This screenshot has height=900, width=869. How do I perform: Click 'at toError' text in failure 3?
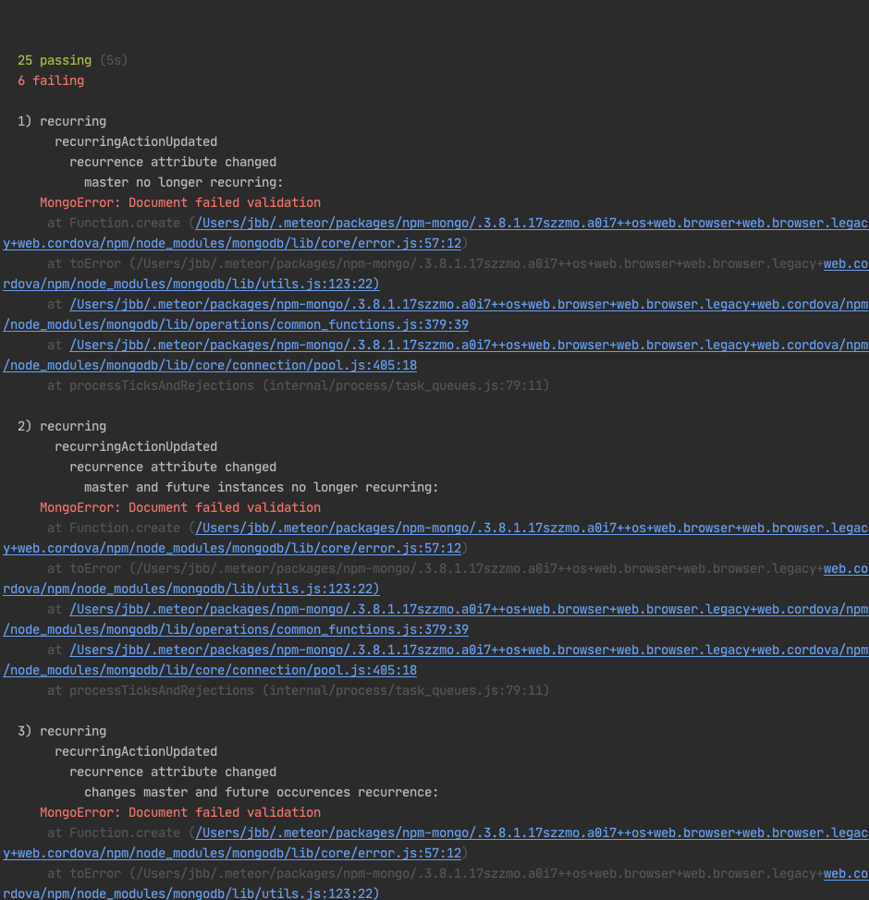click(x=84, y=873)
